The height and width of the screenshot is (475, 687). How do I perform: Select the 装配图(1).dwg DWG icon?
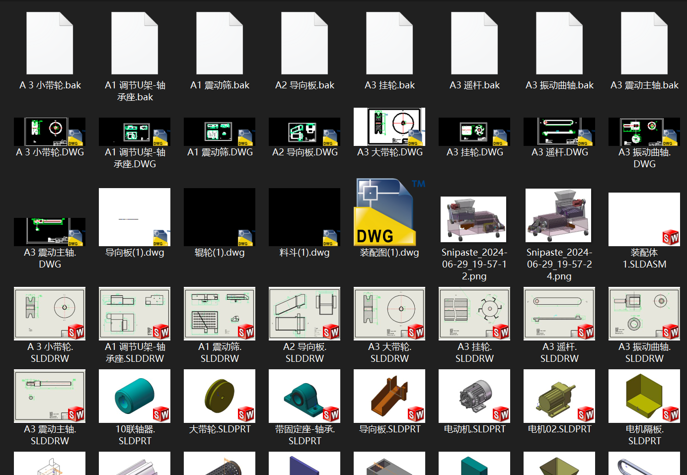pyautogui.click(x=389, y=212)
